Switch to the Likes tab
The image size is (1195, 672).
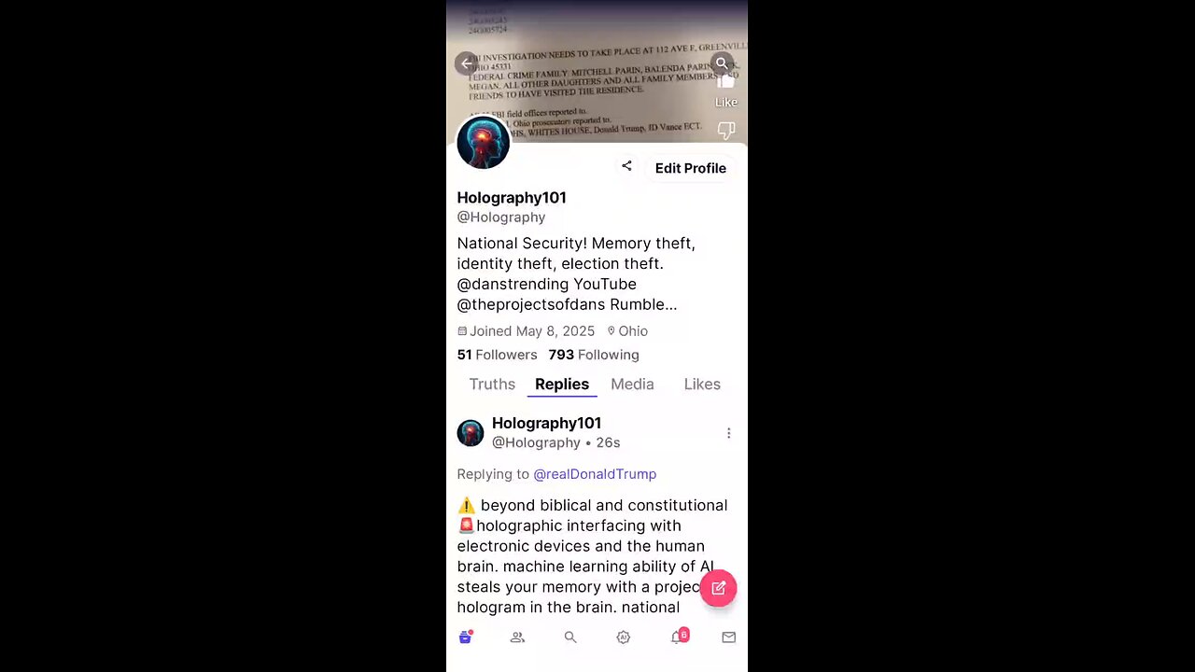[702, 384]
